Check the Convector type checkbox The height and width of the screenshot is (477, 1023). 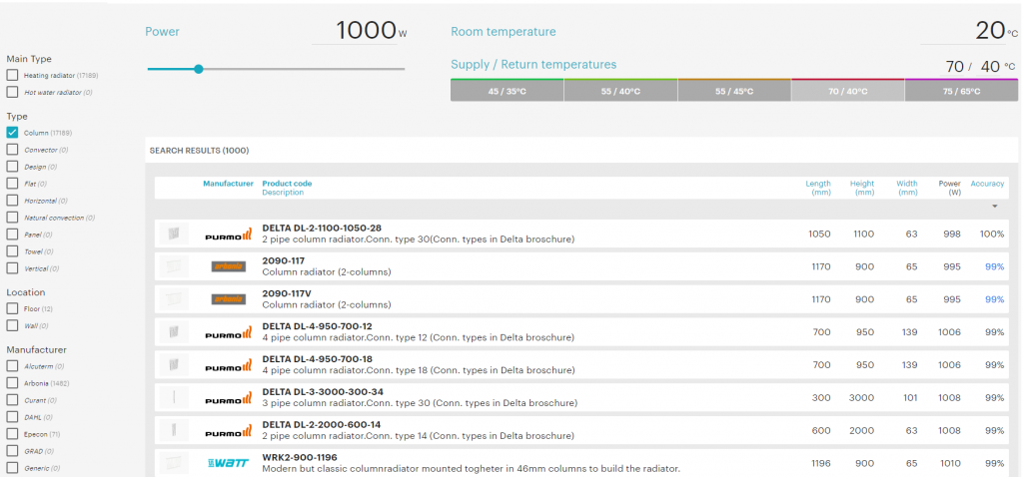(12, 150)
